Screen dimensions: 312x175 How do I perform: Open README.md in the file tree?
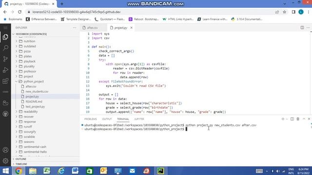point(34,102)
